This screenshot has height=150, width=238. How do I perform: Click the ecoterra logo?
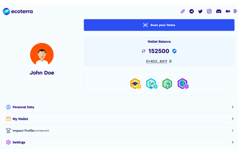coord(18,11)
